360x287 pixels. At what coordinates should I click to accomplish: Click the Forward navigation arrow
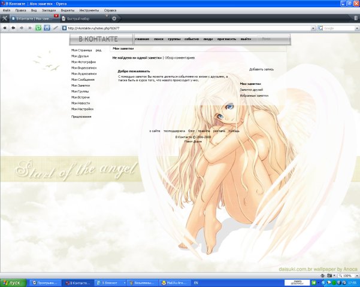(x=22, y=28)
